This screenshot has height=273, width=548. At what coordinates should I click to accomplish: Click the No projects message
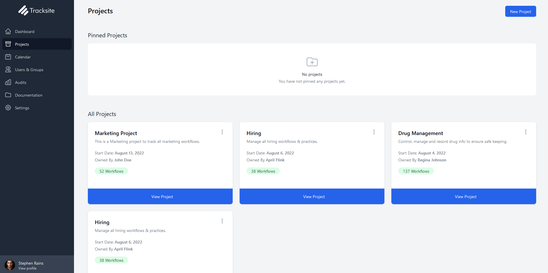[x=312, y=74]
